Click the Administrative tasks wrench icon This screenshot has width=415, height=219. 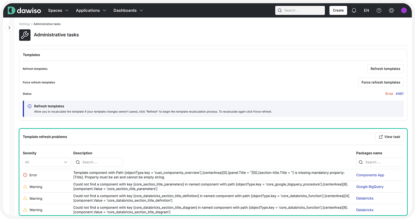25,35
